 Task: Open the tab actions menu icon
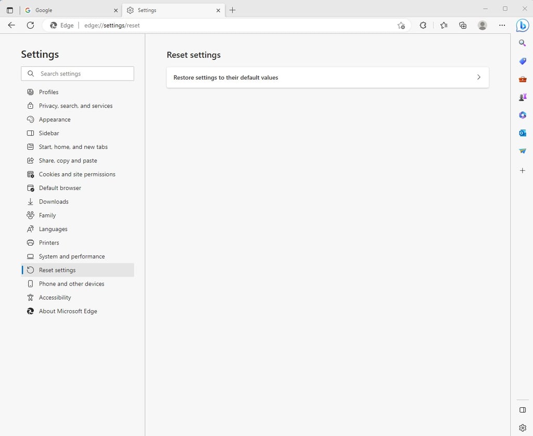pos(10,10)
